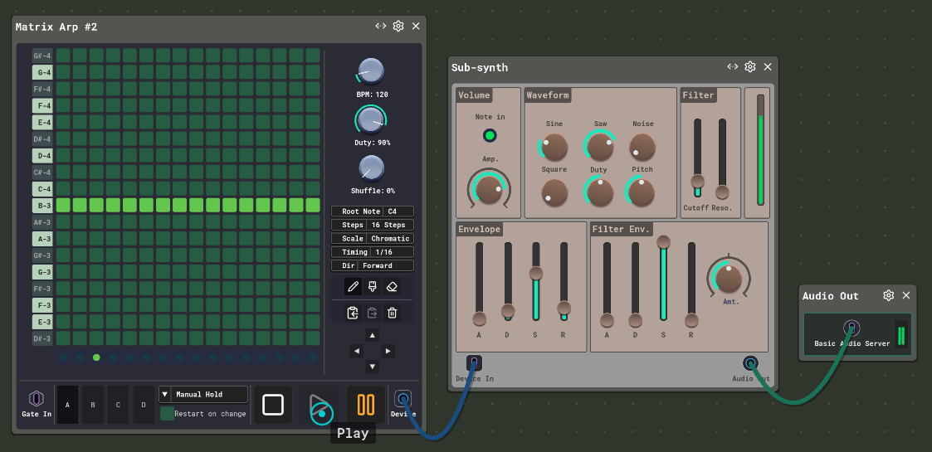
Task: Toggle the first G#-4 step cell
Action: [x=64, y=56]
